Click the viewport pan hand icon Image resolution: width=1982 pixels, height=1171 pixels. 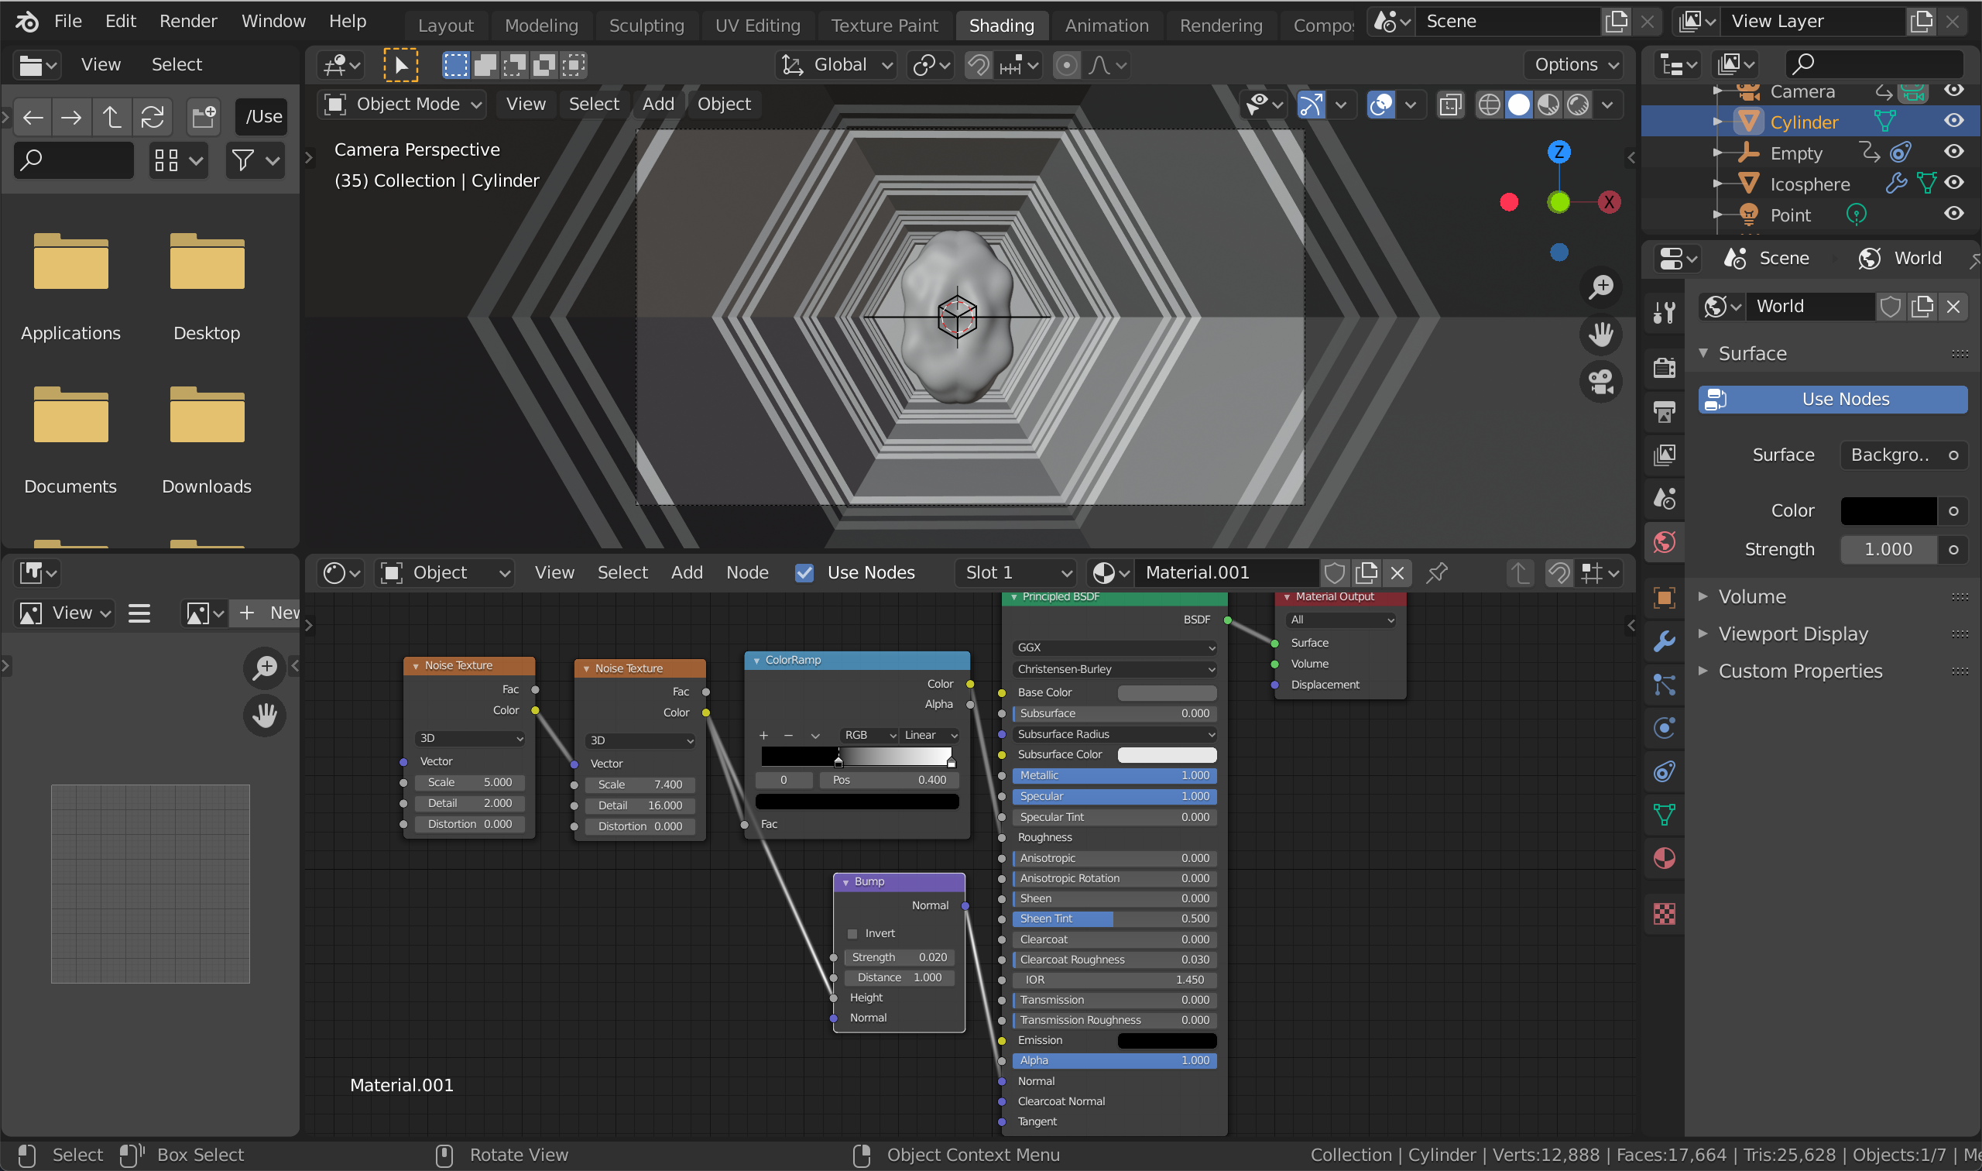1600,335
